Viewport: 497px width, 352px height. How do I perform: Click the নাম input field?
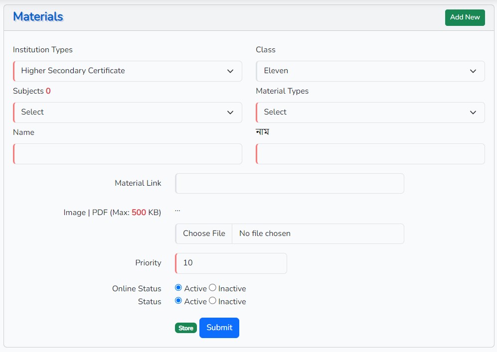370,154
